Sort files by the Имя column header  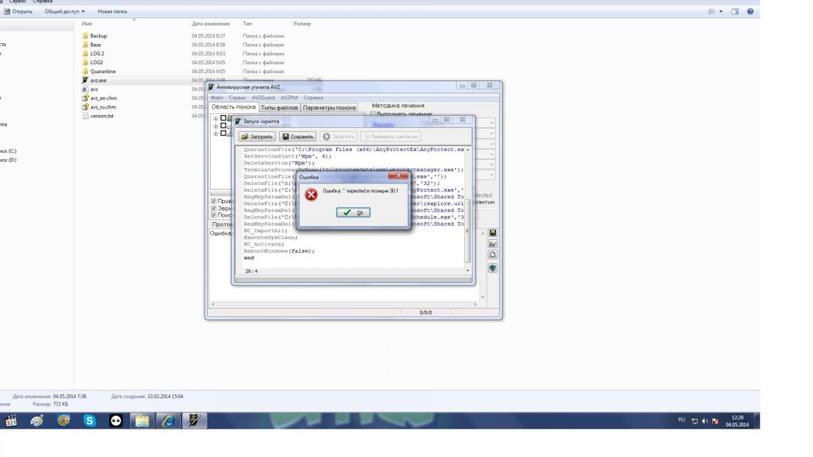click(133, 24)
